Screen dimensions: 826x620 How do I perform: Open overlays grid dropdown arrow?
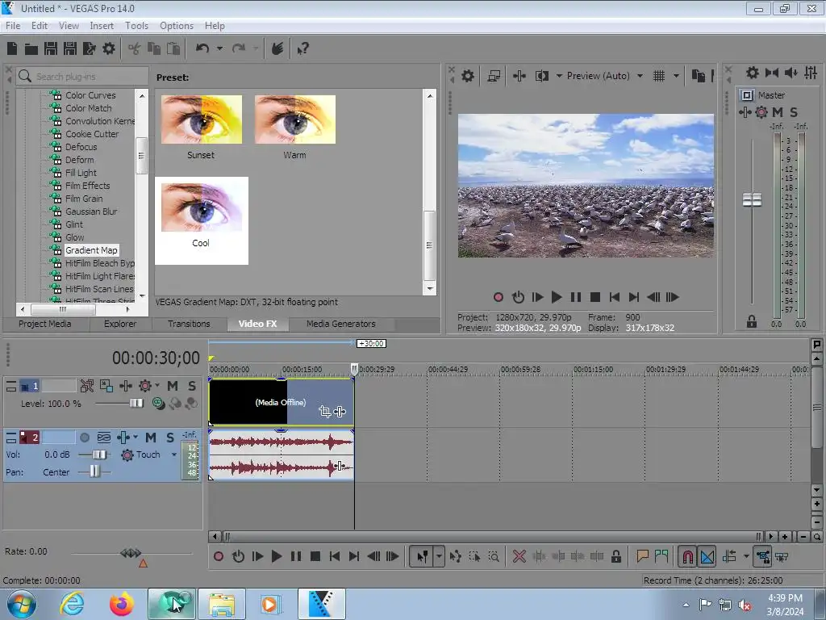coord(676,76)
